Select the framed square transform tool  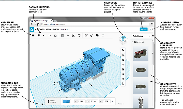[62, 35]
